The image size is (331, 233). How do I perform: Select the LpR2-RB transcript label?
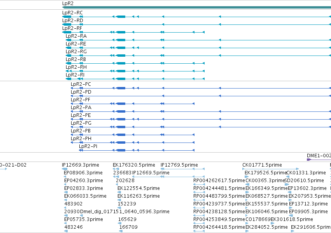[x=76, y=60]
